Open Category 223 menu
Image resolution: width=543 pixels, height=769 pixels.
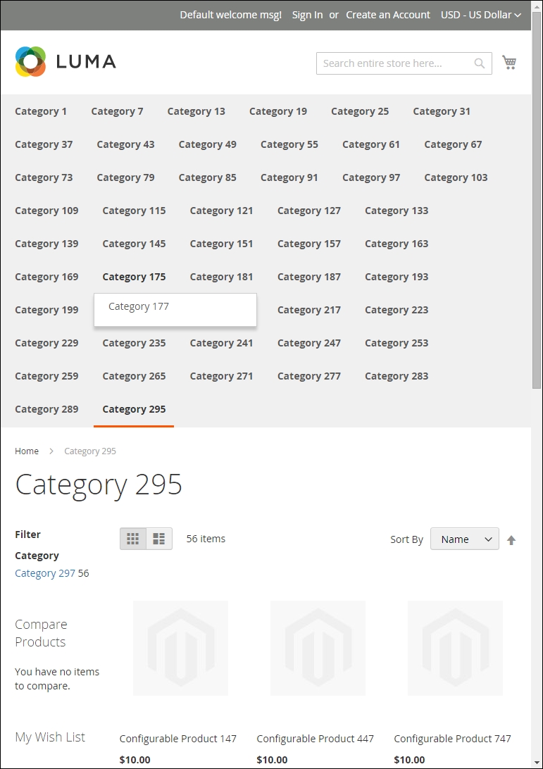coord(397,310)
